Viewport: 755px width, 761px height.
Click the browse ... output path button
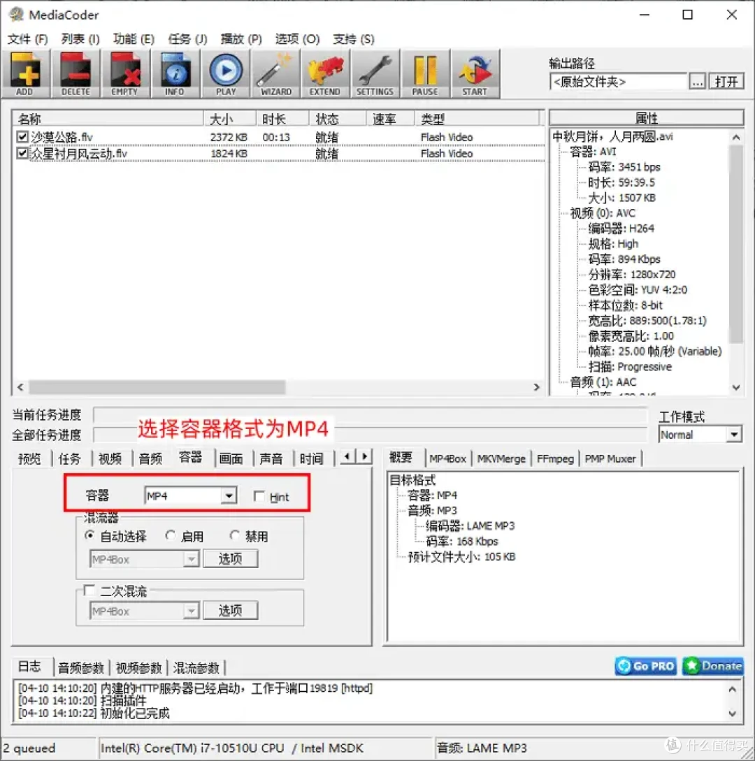[x=697, y=81]
